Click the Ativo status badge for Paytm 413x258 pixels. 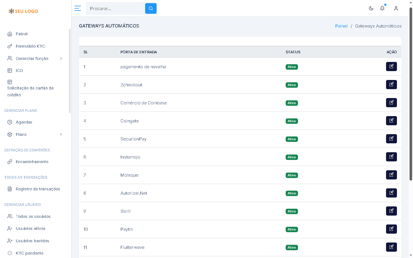click(x=292, y=229)
